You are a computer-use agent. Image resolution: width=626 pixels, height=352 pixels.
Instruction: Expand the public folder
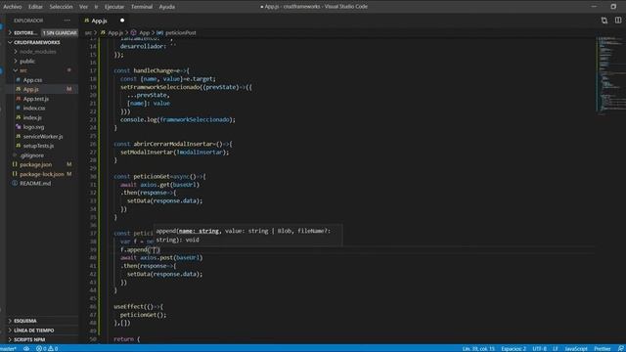tap(27, 61)
